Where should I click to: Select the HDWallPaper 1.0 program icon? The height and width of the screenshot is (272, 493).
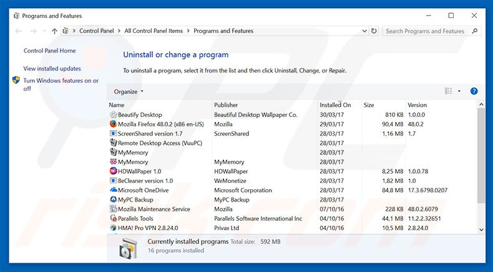[113, 171]
